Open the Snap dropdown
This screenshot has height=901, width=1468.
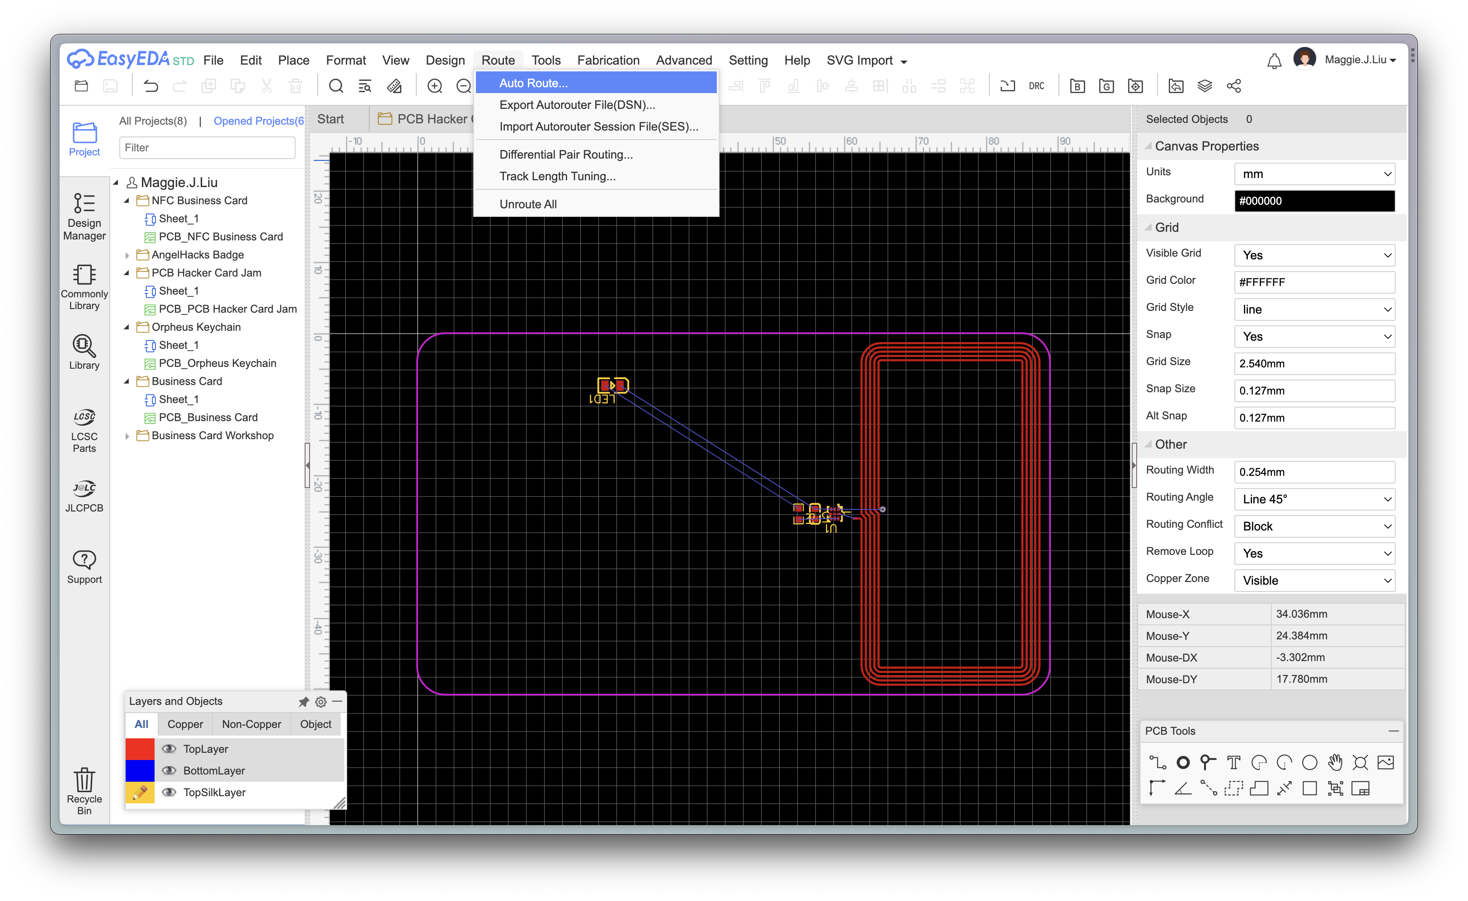tap(1314, 336)
